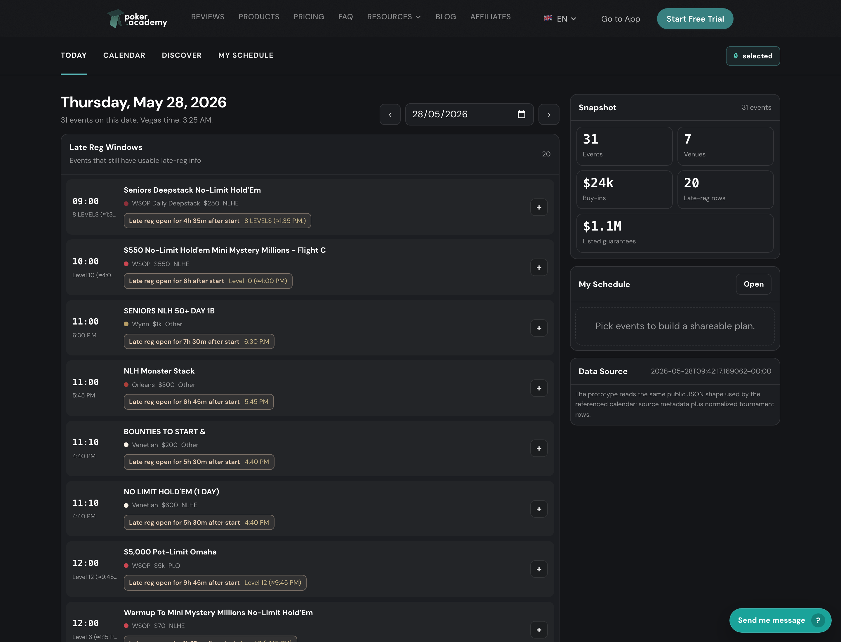Click the Start Free Trial button
The width and height of the screenshot is (841, 642).
[695, 19]
